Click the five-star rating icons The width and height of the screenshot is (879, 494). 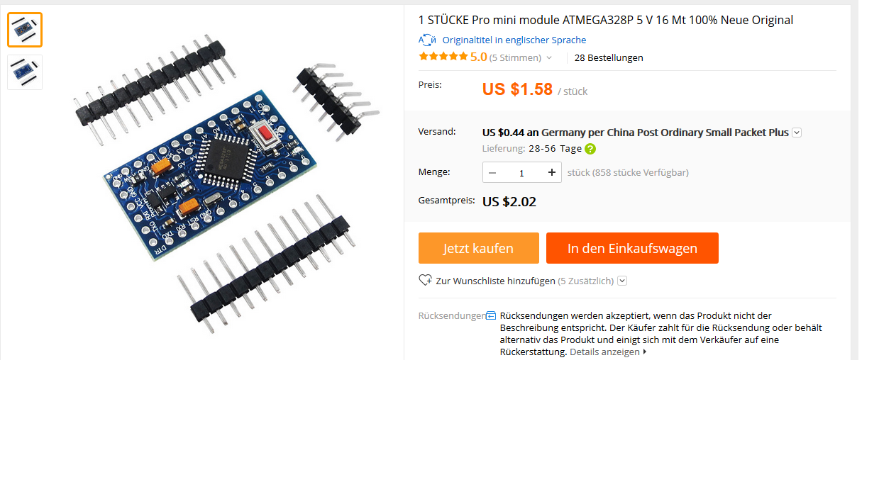pyautogui.click(x=443, y=57)
